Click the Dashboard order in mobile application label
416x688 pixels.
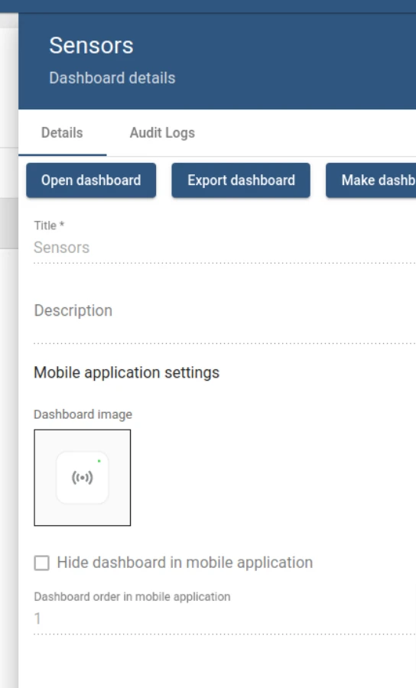(132, 597)
